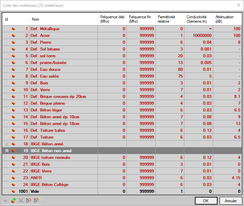Viewport: 244px width, 206px height.
Task: Select the IBGE Béton Collège name
Action: (x=49, y=185)
